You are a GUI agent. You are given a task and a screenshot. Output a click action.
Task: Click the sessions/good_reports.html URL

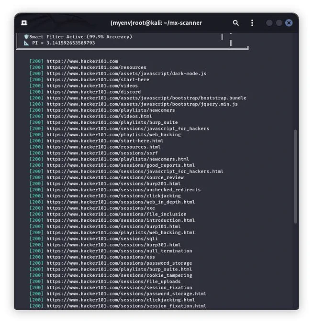[121, 165]
